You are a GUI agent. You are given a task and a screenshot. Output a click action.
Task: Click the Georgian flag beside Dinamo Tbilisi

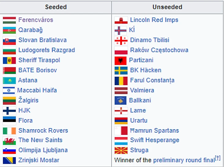coord(121,41)
